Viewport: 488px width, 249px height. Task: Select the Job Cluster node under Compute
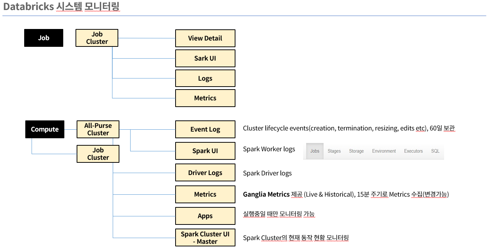(x=98, y=154)
